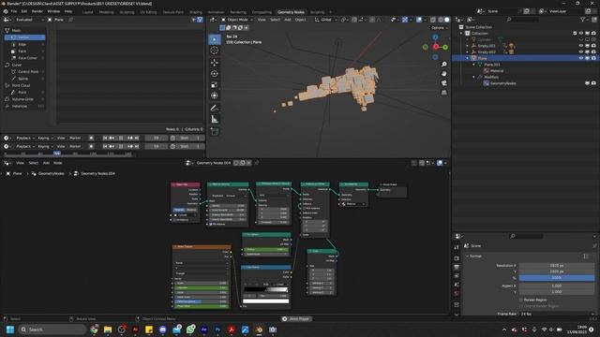Click the Windows Start button
The width and height of the screenshot is (600, 337).
coord(10,330)
